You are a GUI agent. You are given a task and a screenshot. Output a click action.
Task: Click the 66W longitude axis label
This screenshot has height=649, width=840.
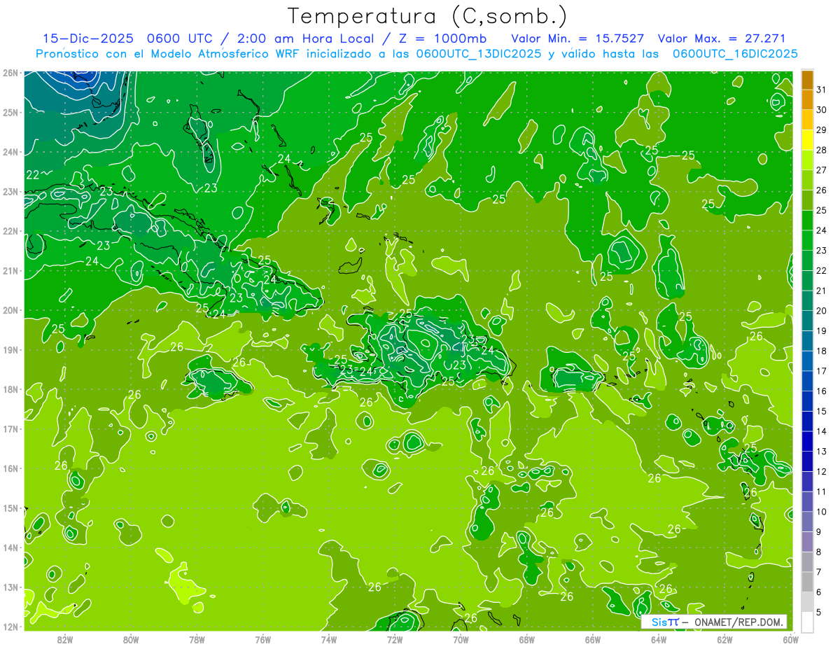pyautogui.click(x=593, y=639)
